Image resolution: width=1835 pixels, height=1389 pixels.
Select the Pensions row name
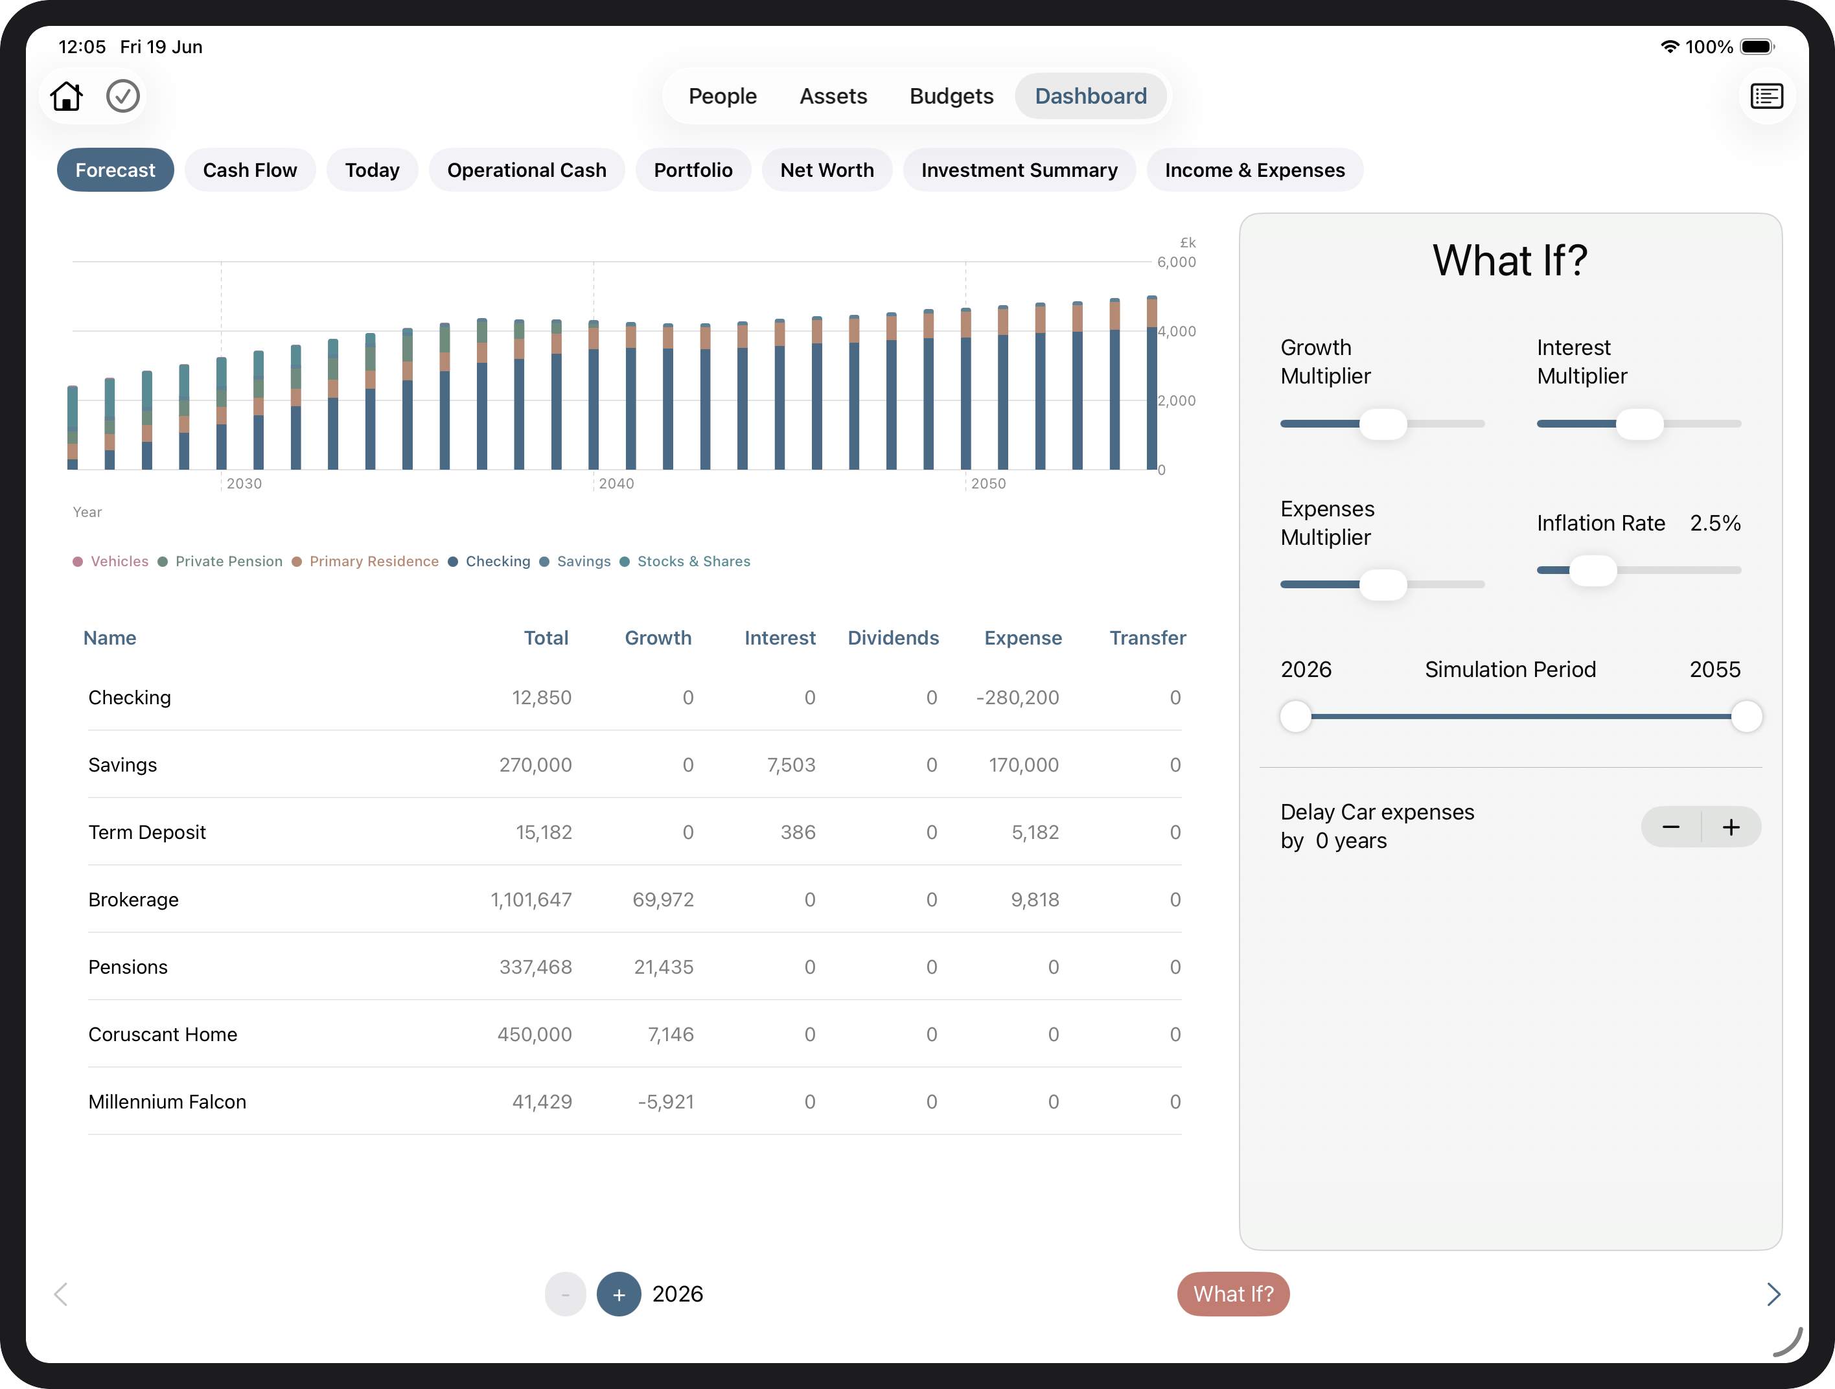(x=128, y=967)
